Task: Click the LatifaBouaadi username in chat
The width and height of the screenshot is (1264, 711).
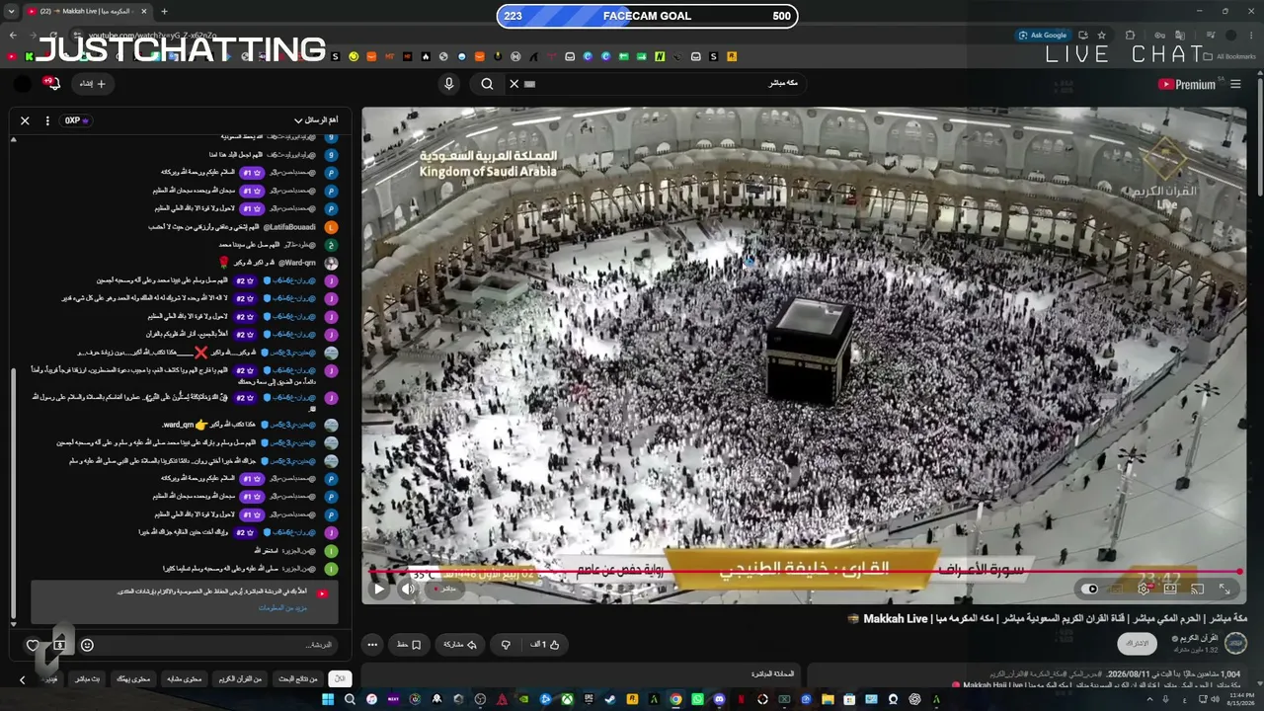Action: point(289,227)
